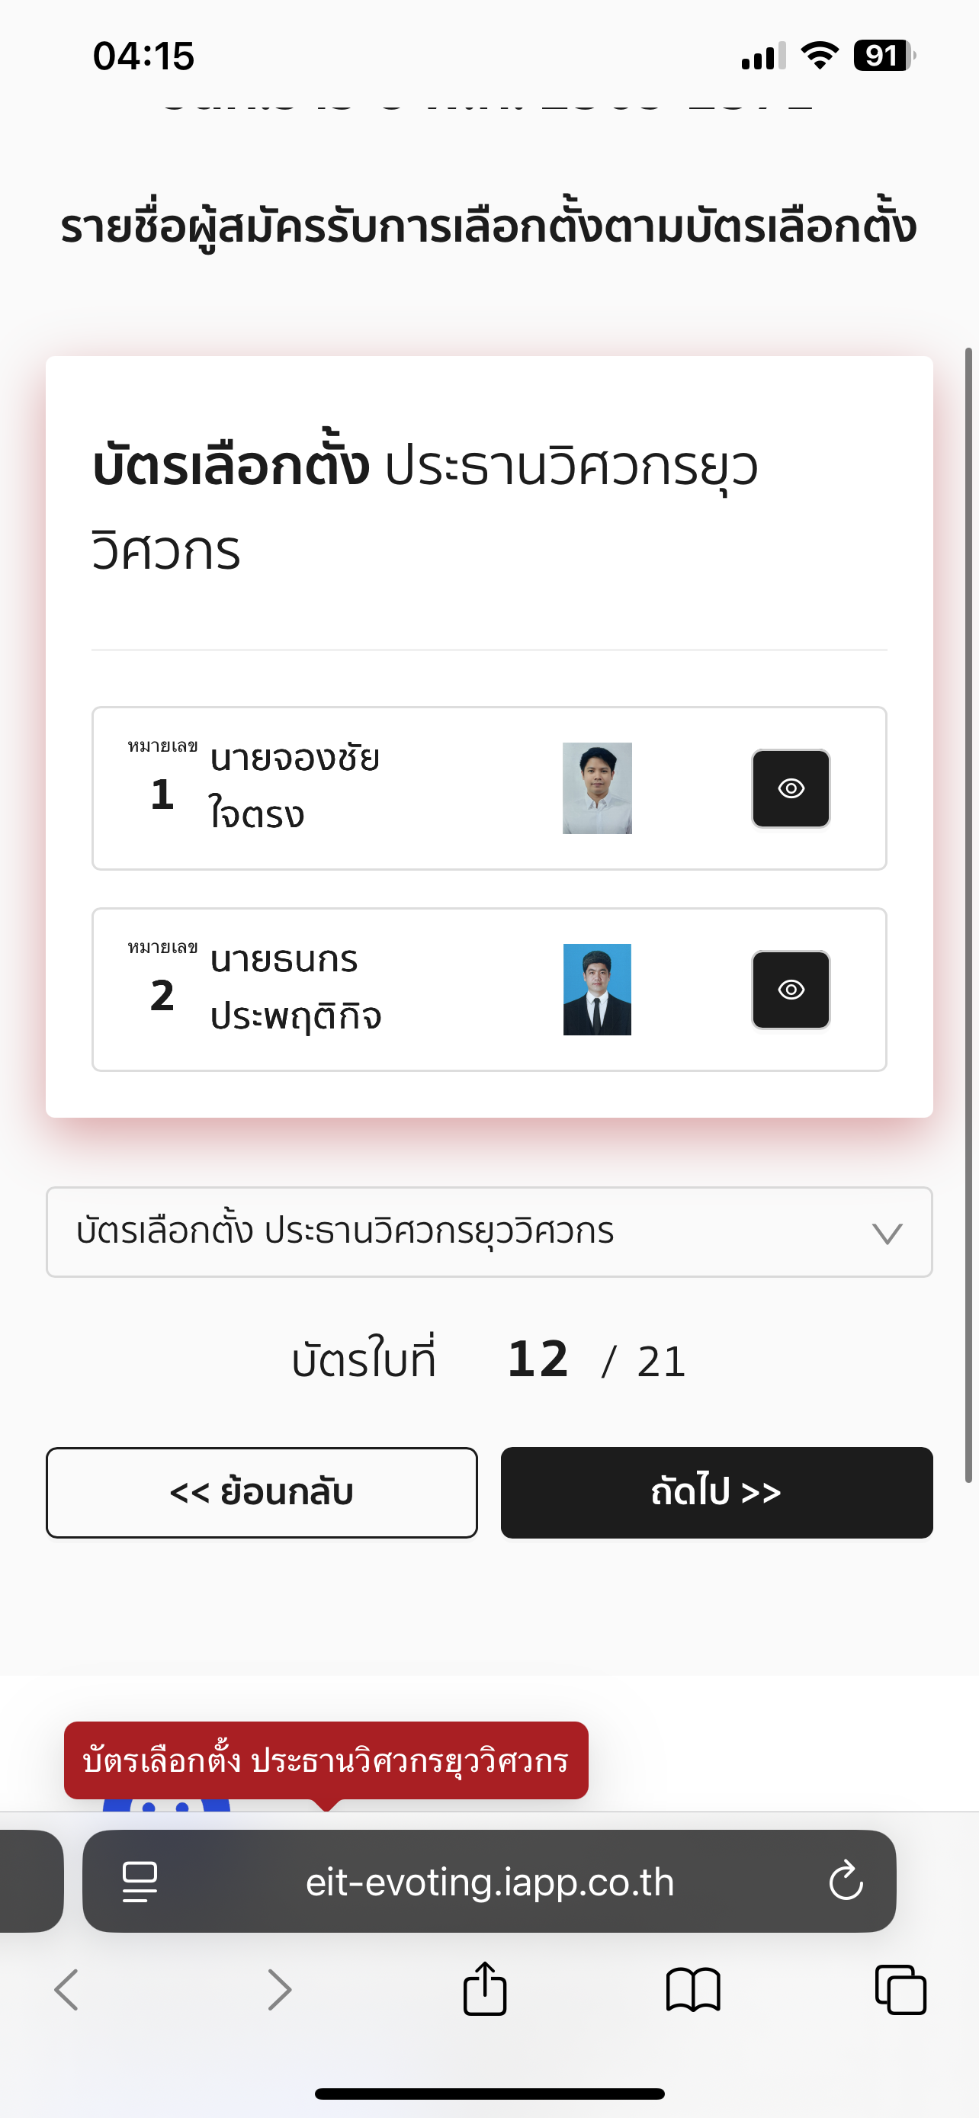Click the page scrollbar on the right edge
This screenshot has height=2118, width=979.
coord(968,915)
